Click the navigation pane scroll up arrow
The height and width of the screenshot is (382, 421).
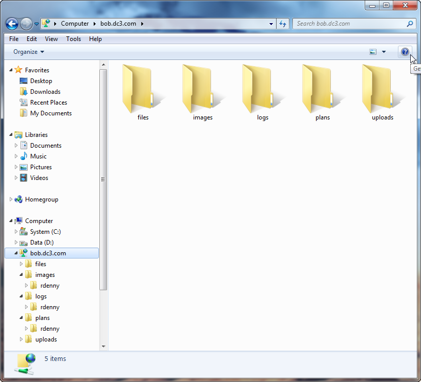click(x=103, y=65)
